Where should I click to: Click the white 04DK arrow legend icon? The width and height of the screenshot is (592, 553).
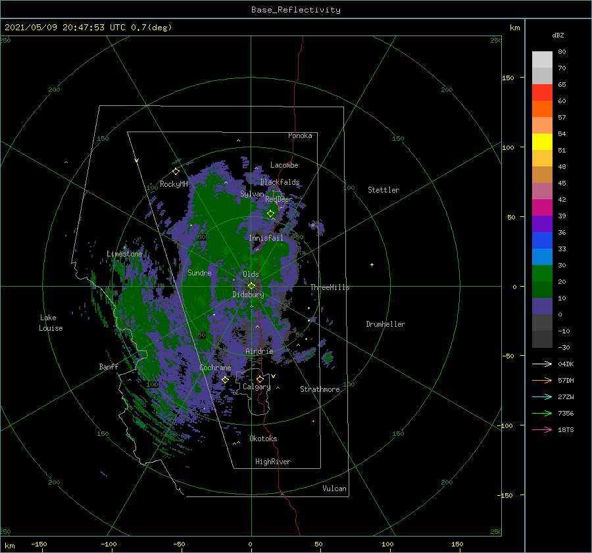point(542,364)
